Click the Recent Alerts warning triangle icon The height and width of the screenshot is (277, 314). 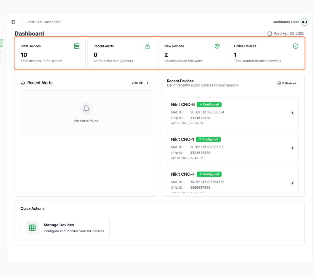pos(148,46)
